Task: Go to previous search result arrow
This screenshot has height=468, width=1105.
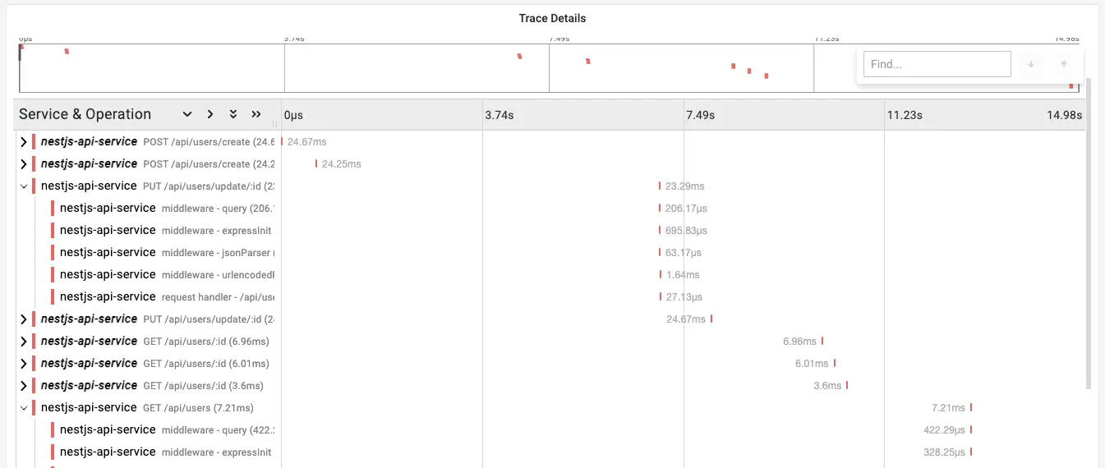Action: [1064, 64]
